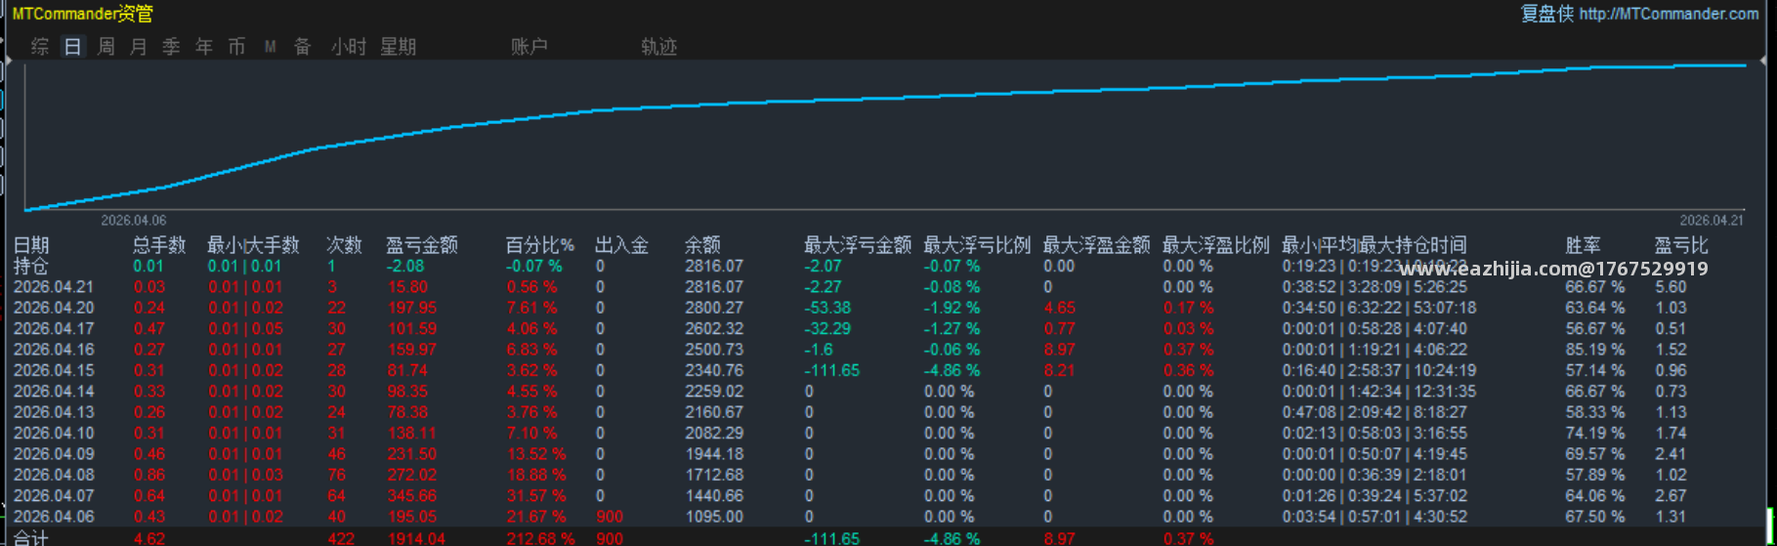Click the 最小|大手数 column header

click(253, 245)
